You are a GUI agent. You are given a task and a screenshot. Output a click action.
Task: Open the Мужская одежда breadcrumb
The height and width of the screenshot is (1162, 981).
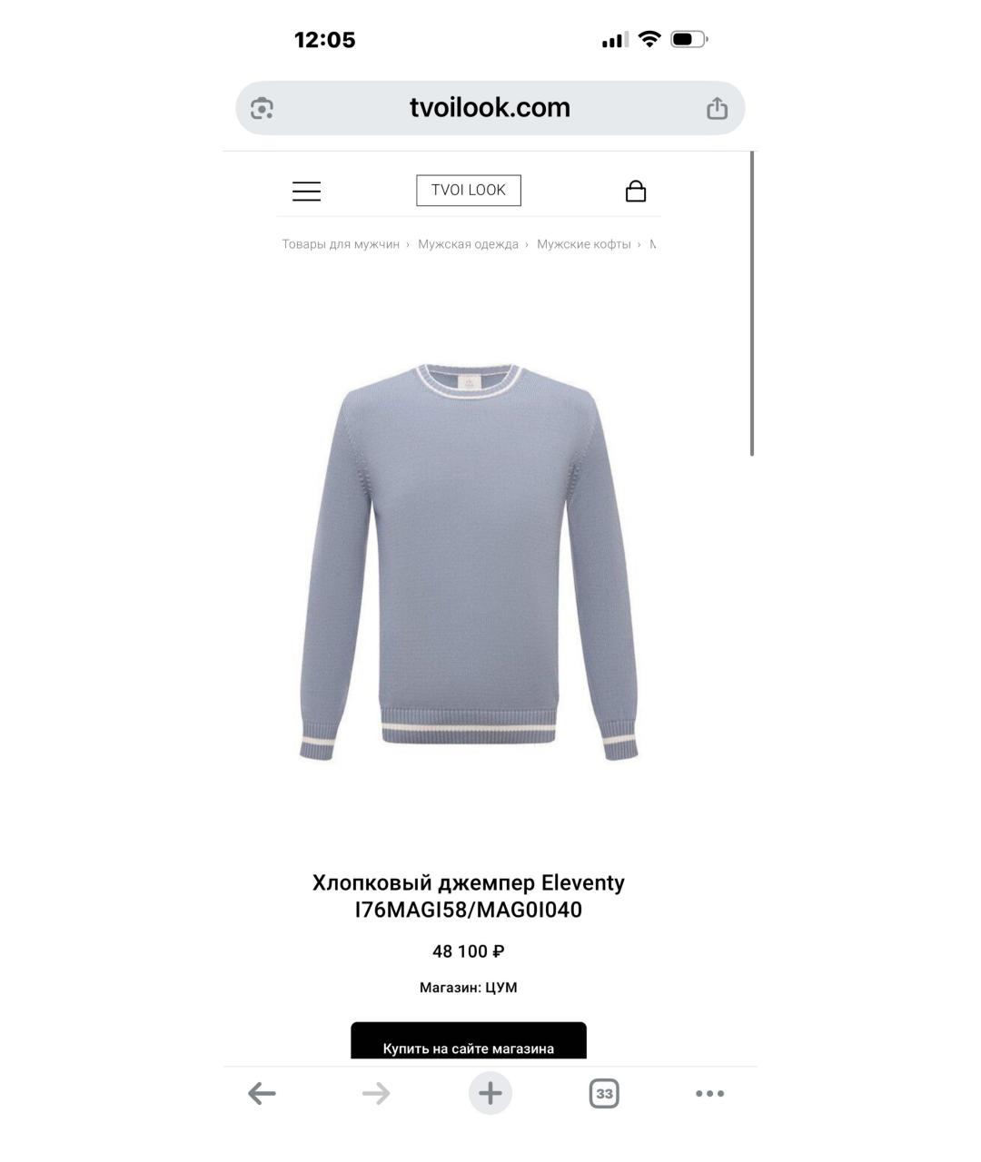[x=468, y=244]
